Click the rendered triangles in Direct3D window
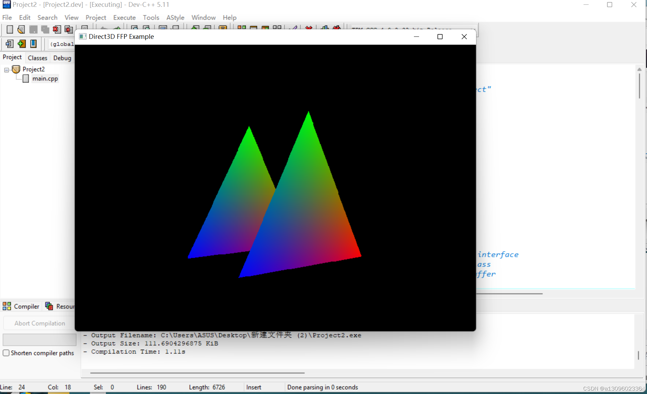The image size is (647, 394). click(x=274, y=195)
